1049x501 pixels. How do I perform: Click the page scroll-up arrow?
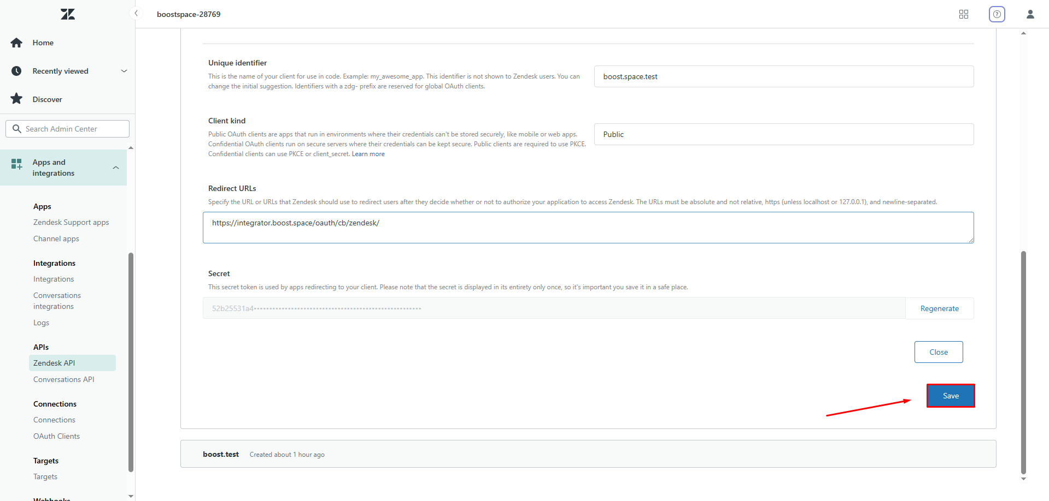[1023, 33]
